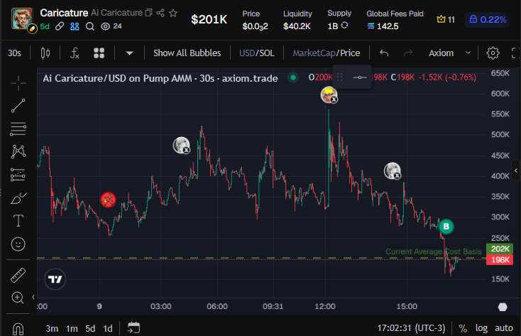Select the 1d time range
521x336 pixels.
click(x=108, y=329)
